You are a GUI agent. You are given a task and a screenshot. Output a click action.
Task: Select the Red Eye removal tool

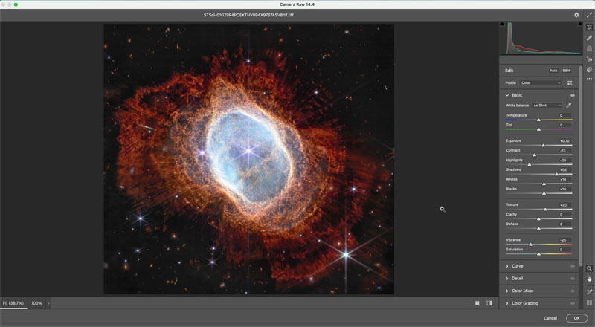coord(589,59)
